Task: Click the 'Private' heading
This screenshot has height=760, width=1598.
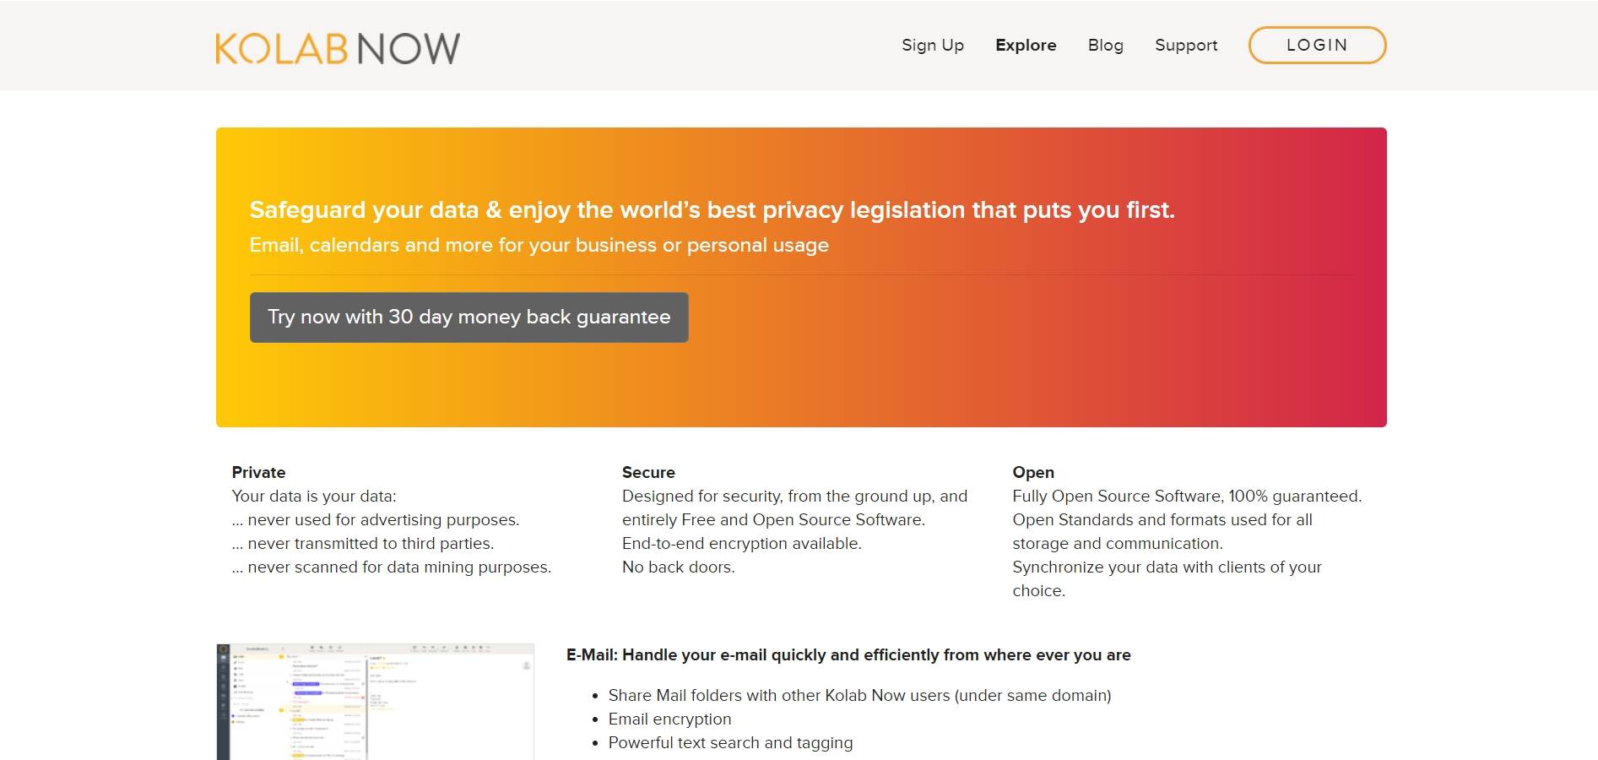Action: click(x=258, y=472)
